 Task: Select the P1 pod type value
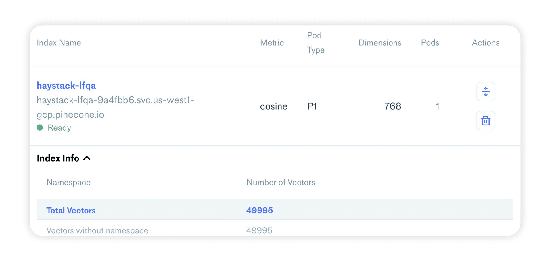(x=312, y=106)
